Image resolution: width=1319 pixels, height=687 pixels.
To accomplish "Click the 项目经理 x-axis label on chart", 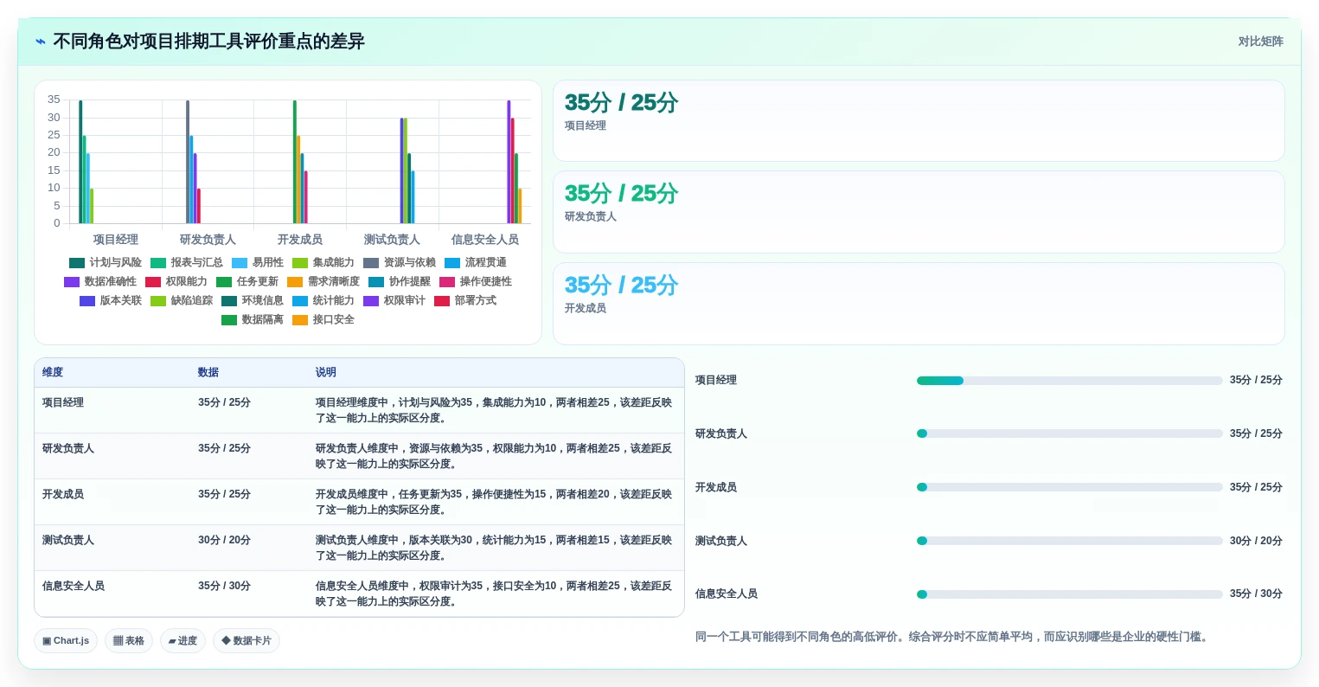I will (116, 240).
